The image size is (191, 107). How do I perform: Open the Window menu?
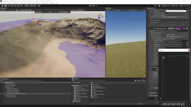pos(52,3)
